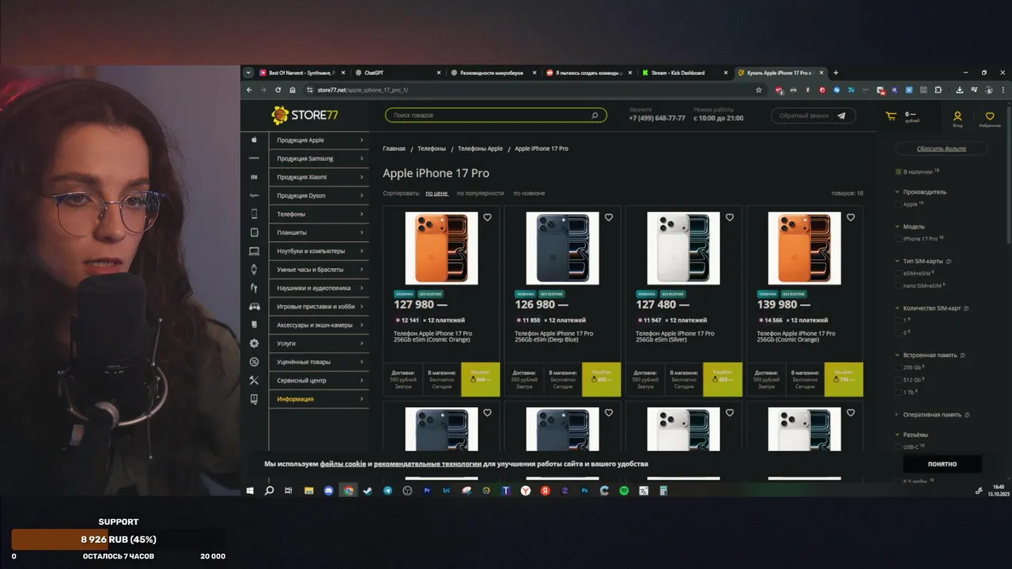Open Discord from the taskbar

pyautogui.click(x=329, y=491)
